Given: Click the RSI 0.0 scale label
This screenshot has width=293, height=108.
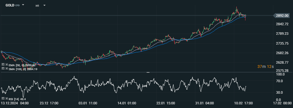Looking at the screenshot, I should tap(278, 100).
